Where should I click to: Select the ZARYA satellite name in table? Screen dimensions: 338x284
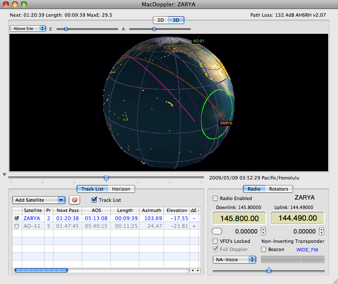[32, 218]
